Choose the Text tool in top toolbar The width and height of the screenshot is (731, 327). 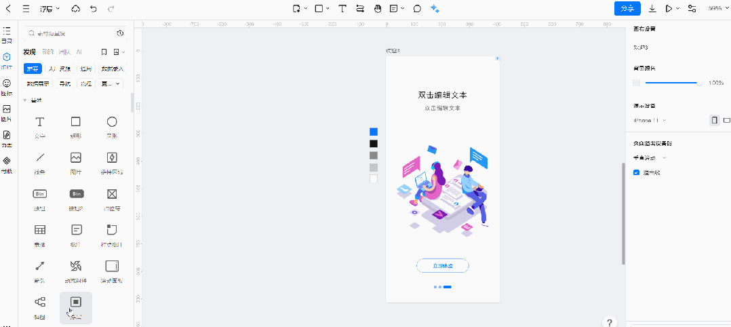tap(342, 9)
